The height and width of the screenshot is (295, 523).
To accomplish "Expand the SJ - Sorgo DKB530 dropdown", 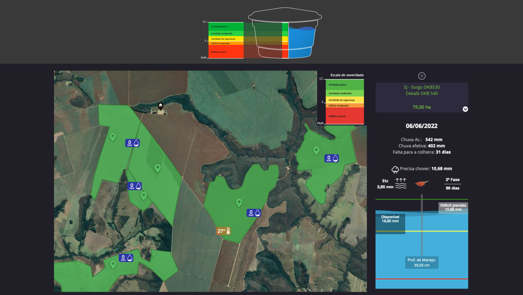I will coord(465,109).
